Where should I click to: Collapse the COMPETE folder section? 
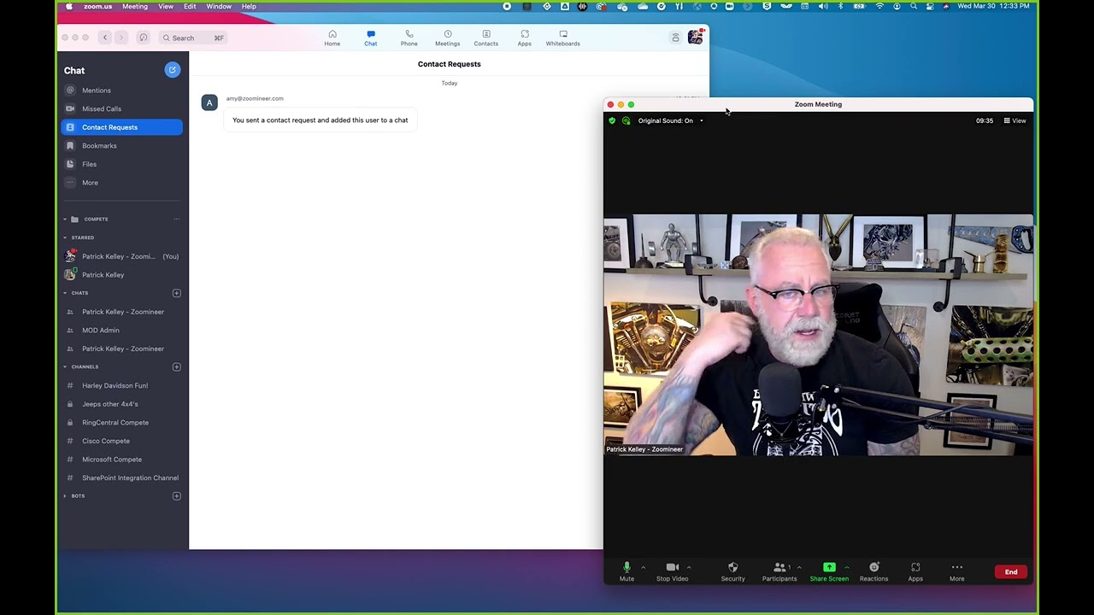pyautogui.click(x=65, y=220)
